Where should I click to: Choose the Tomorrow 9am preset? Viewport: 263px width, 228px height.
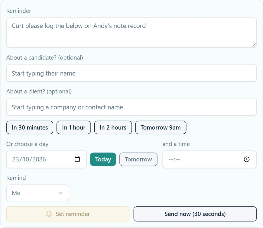coord(161,128)
